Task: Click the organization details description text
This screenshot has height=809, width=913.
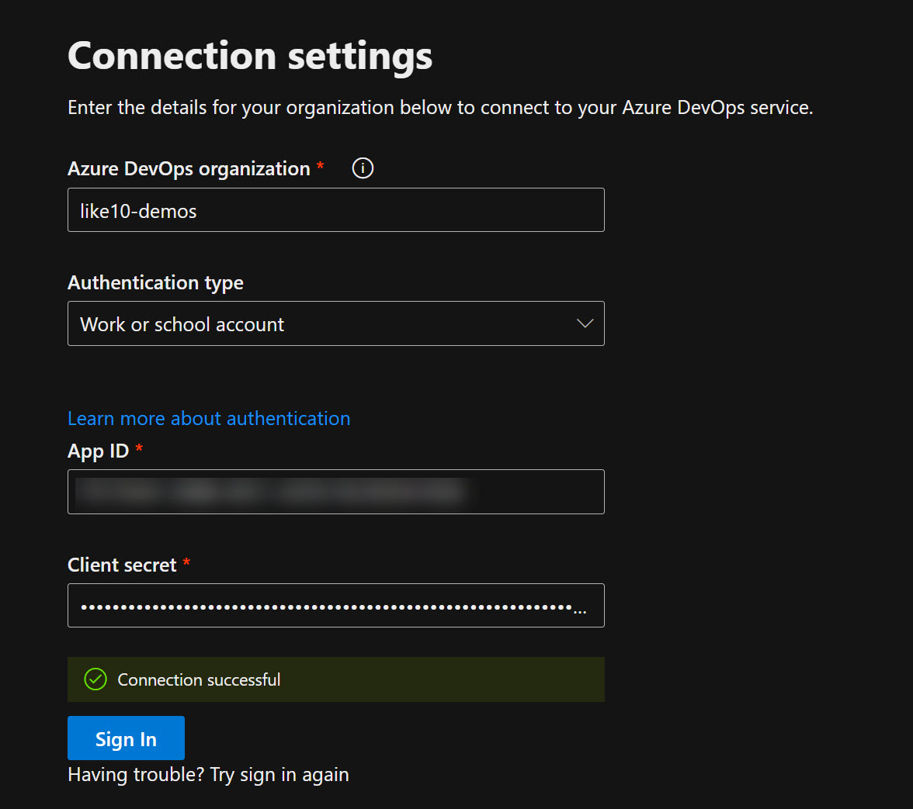Action: 440,108
